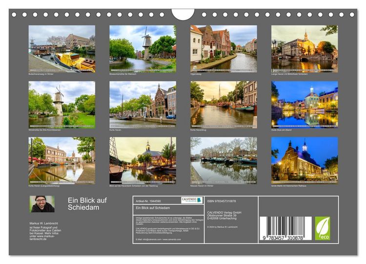This screenshot has width=366, height=264.
Task: Click the 'Markus W. Lambrecht' name heading
Action: pyautogui.click(x=44, y=223)
